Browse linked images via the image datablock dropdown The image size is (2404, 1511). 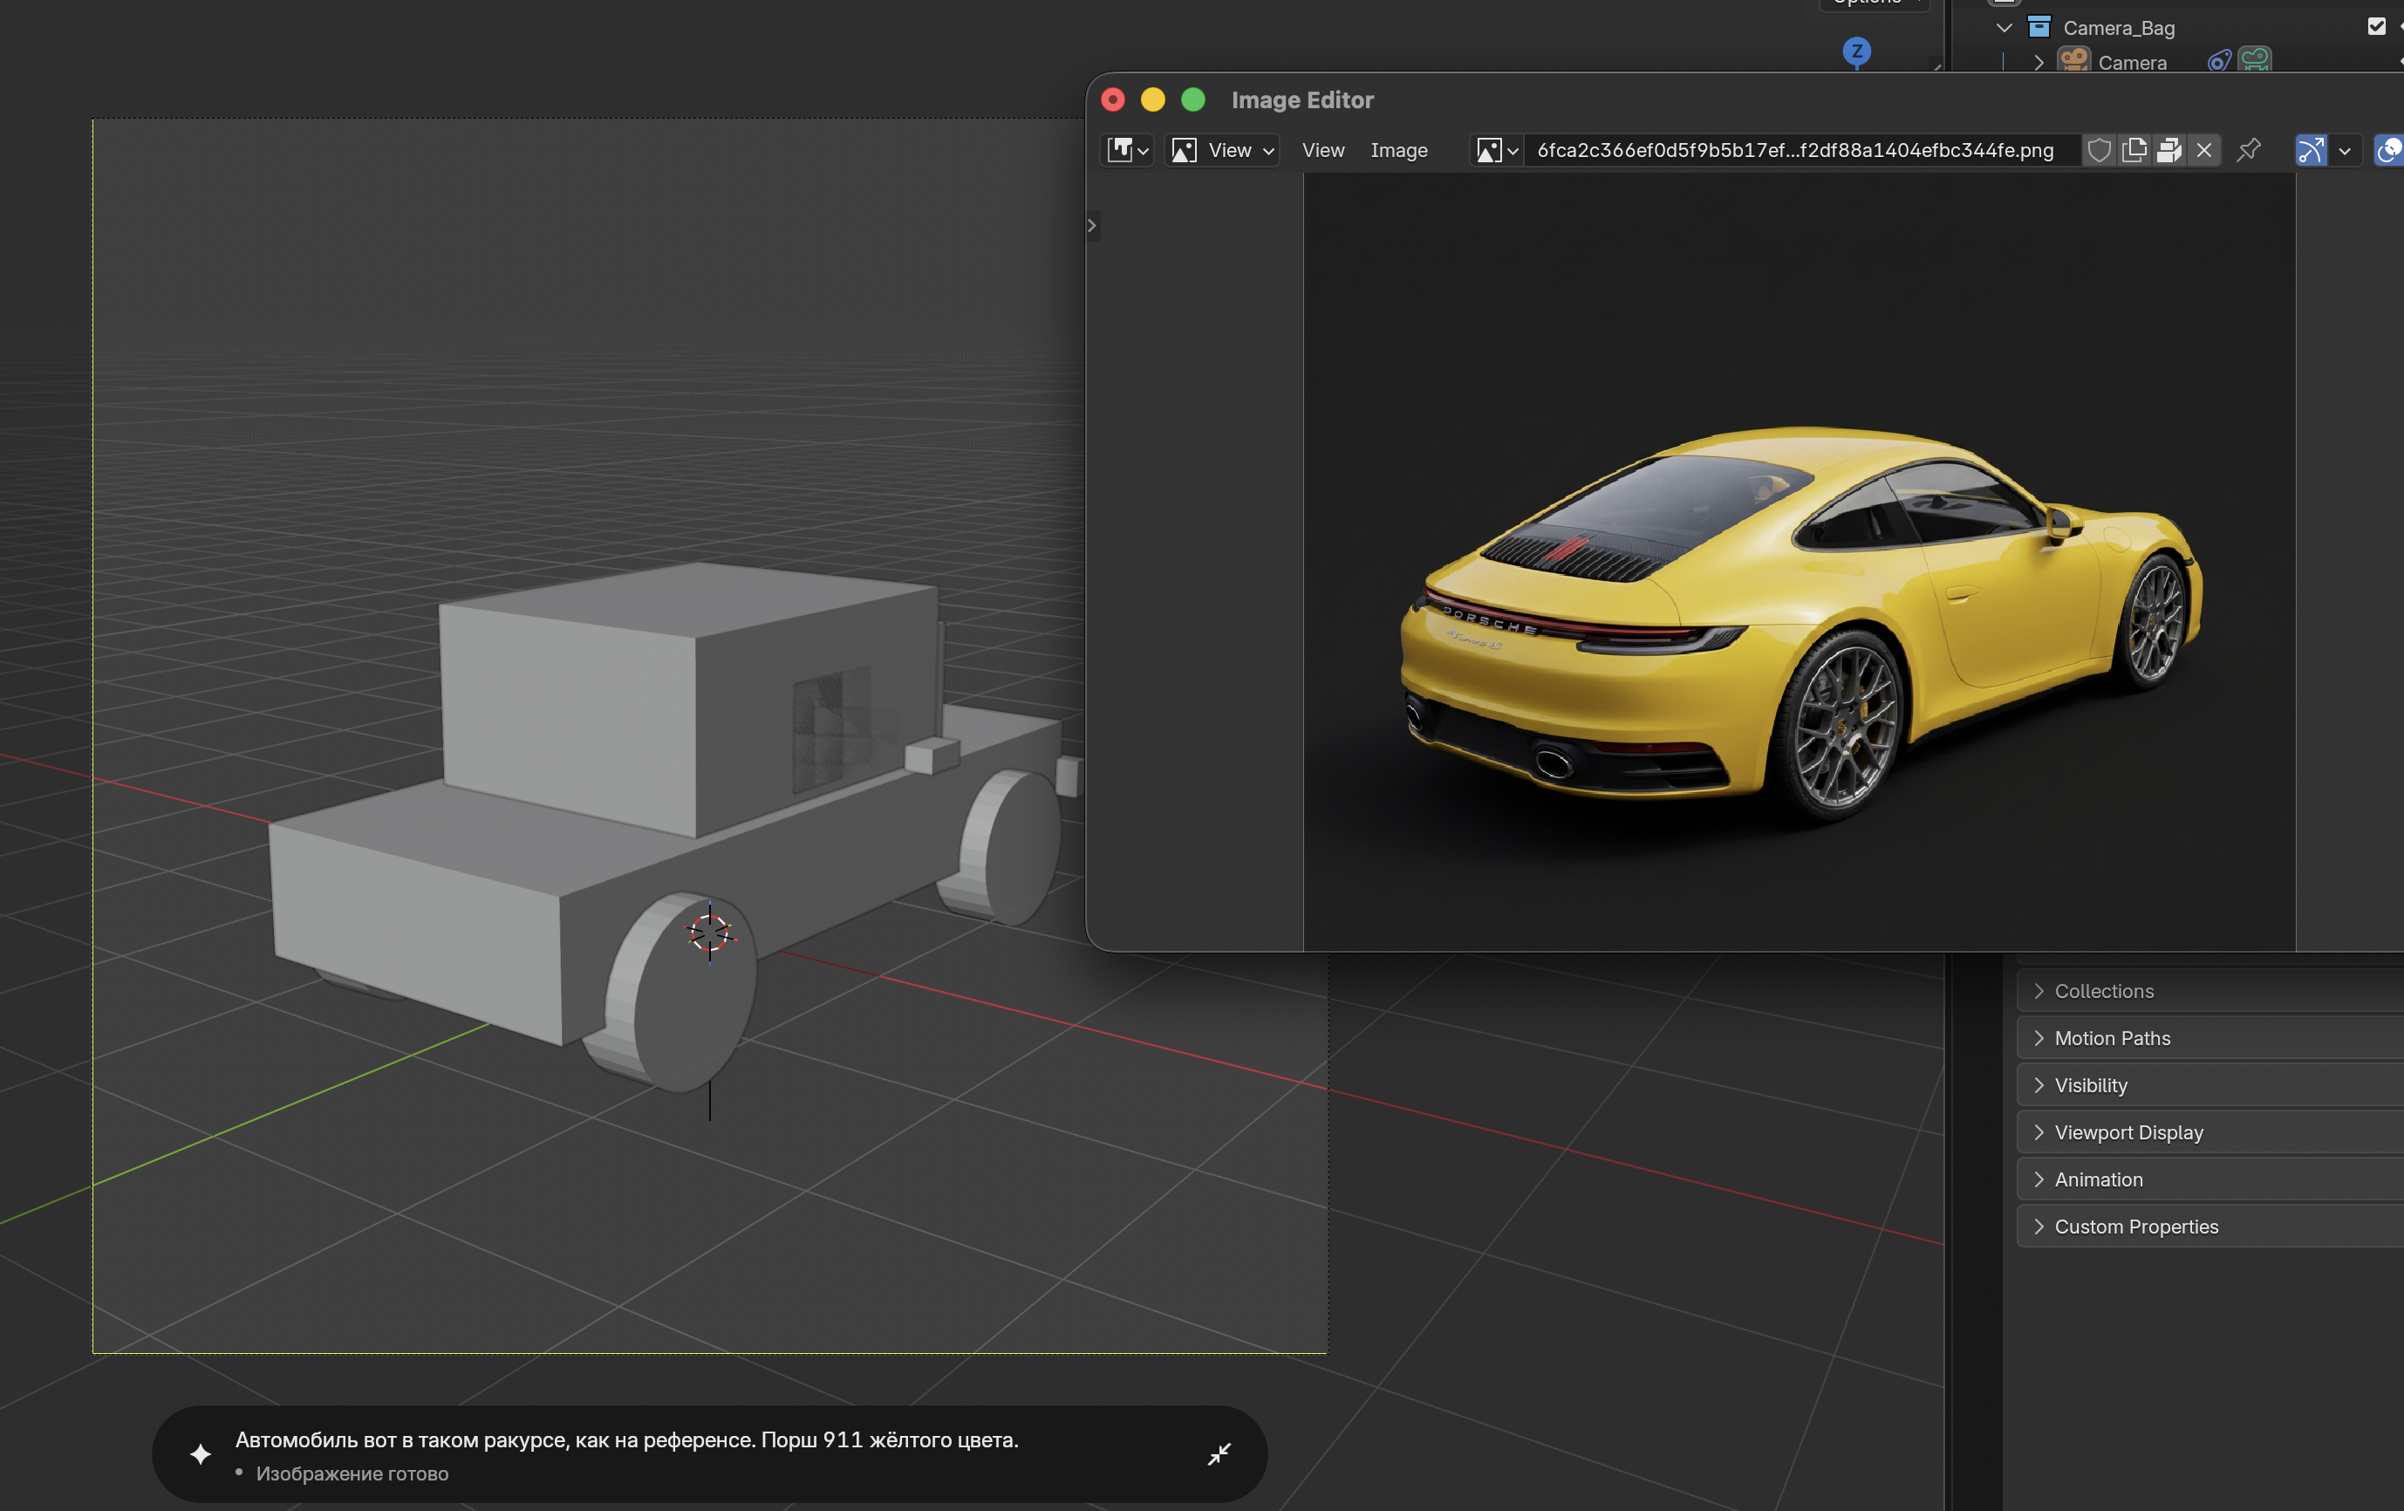point(1497,150)
